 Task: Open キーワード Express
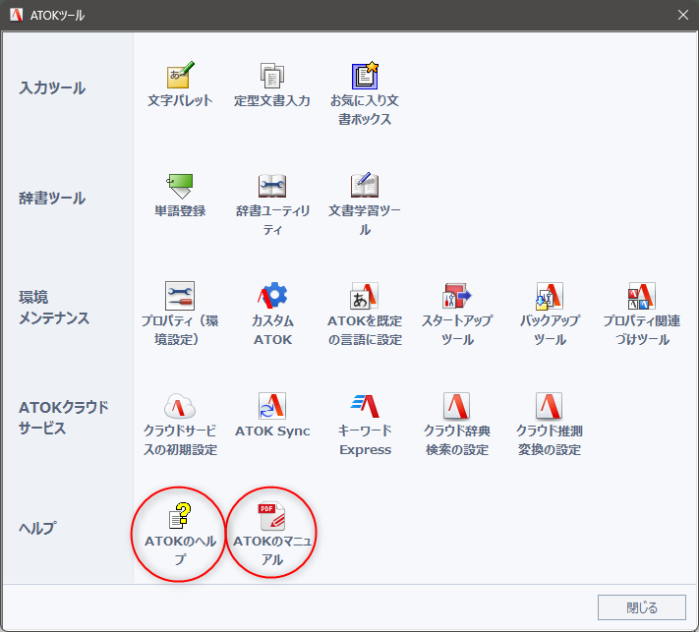(x=365, y=425)
